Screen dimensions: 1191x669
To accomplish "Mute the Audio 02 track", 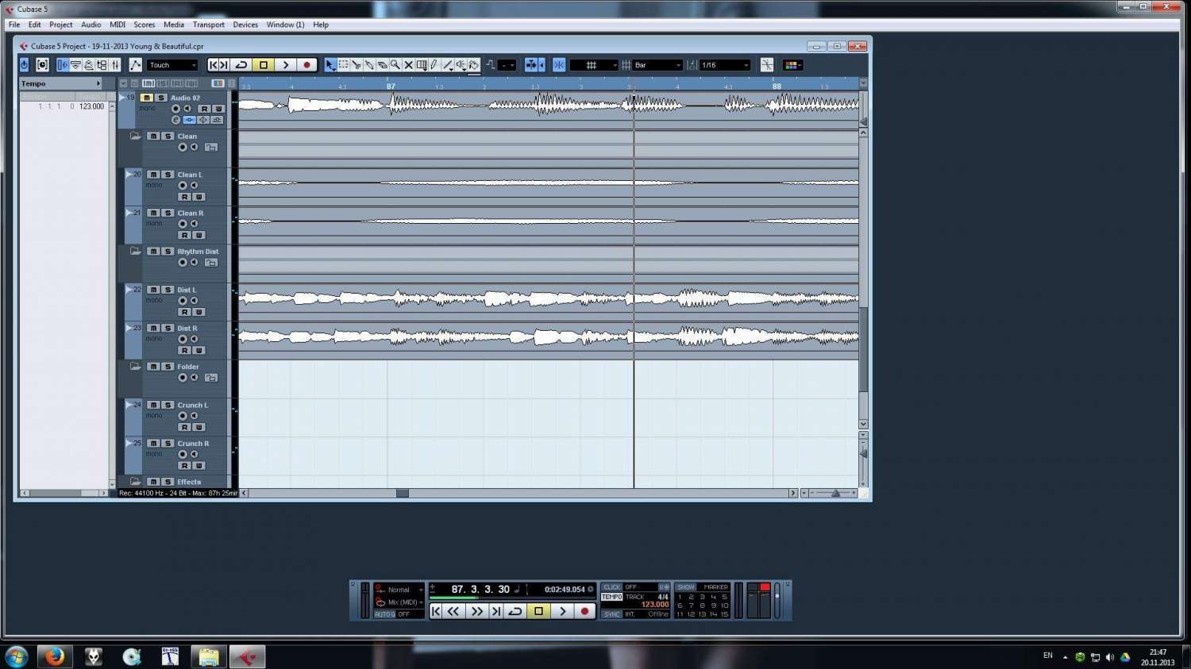I will (146, 98).
